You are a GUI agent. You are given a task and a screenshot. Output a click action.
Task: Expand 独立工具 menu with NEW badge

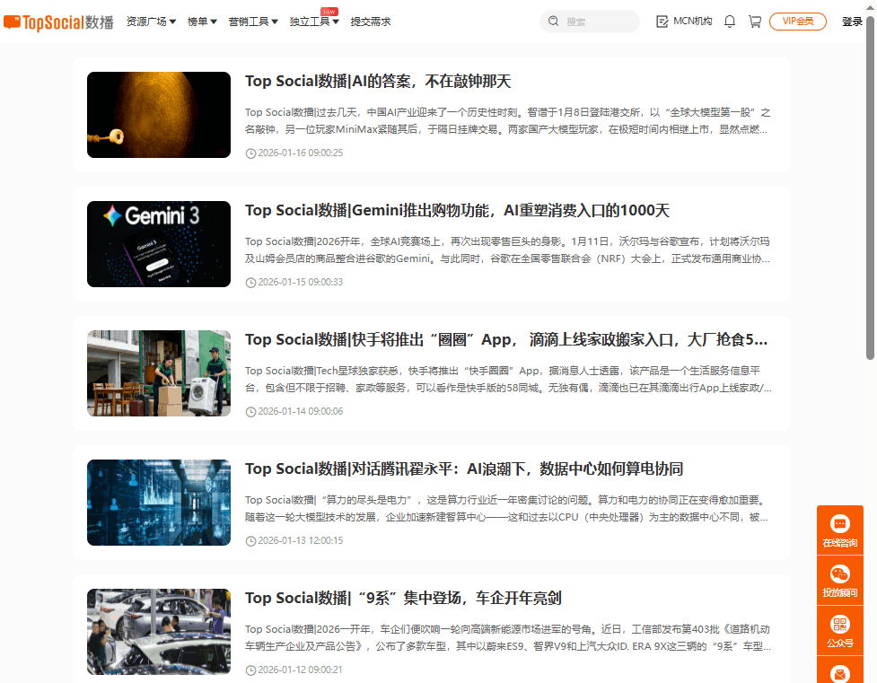[314, 22]
